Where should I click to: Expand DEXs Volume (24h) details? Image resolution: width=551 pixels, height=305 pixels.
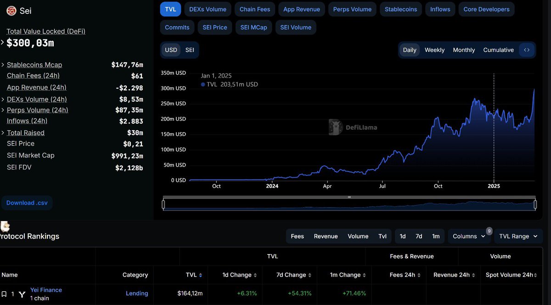point(3,99)
